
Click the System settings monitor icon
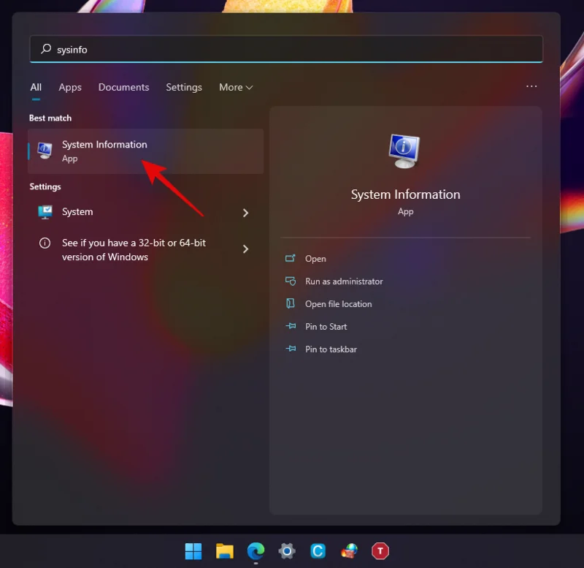[45, 211]
